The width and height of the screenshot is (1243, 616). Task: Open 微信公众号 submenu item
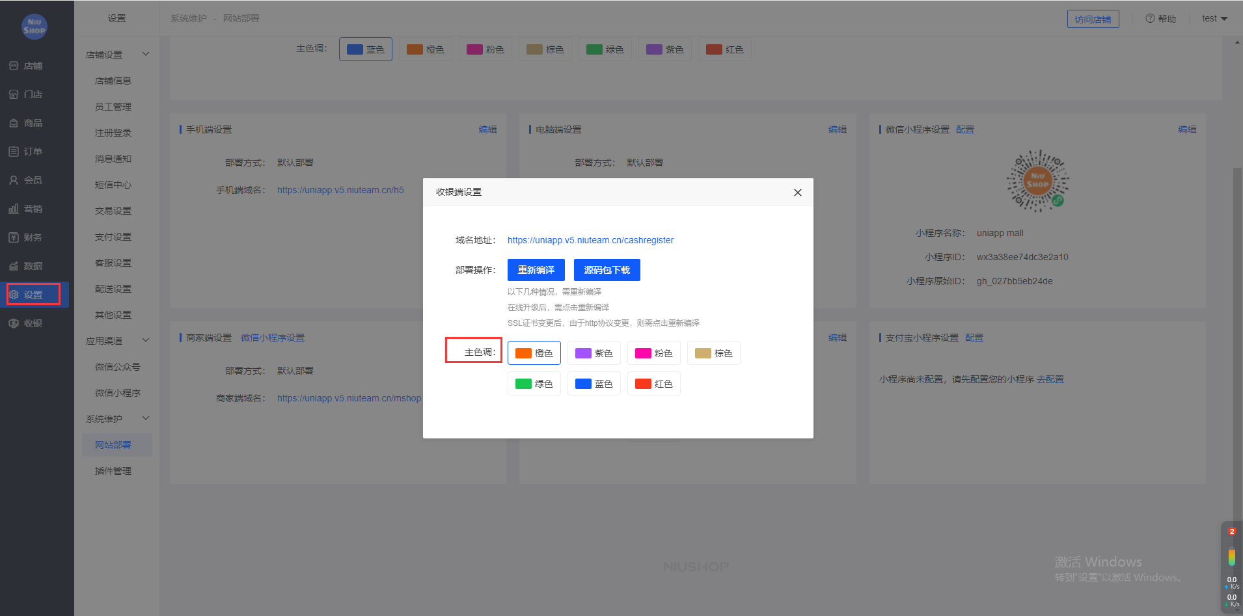pos(117,367)
